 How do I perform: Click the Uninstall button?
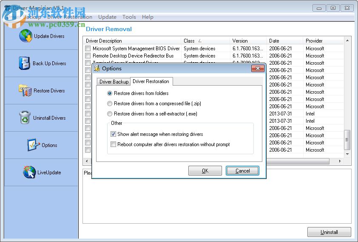pyautogui.click(x=329, y=232)
